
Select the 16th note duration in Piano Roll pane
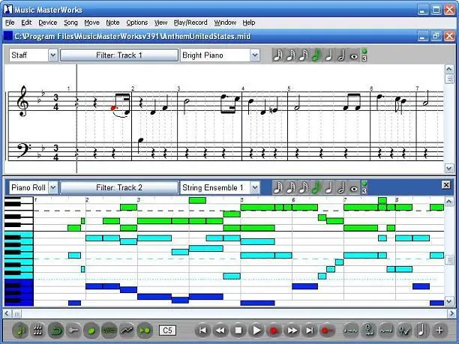[x=303, y=187]
